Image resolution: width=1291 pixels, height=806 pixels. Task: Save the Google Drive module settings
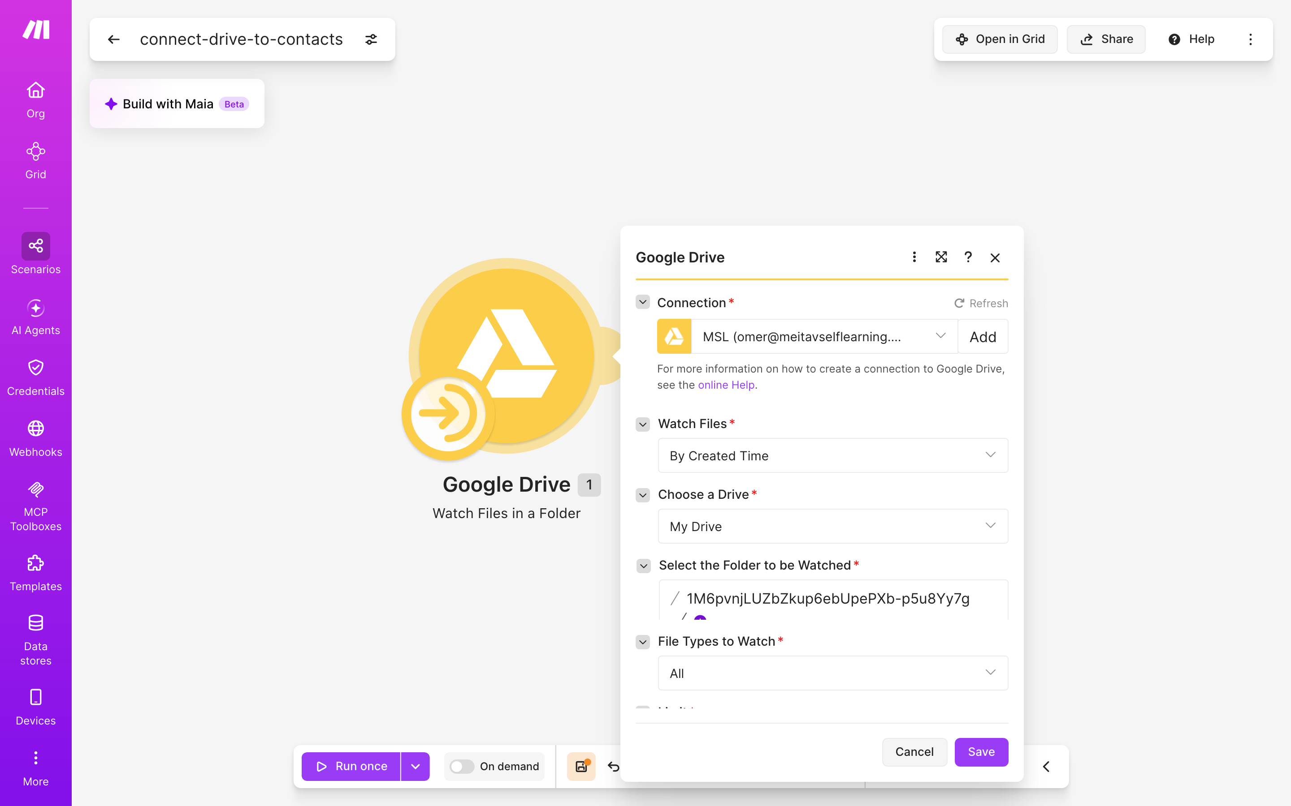pyautogui.click(x=981, y=752)
